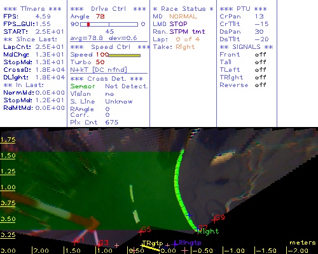Click the NORMAL mode value
This screenshot has width=318, height=254.
click(x=183, y=17)
